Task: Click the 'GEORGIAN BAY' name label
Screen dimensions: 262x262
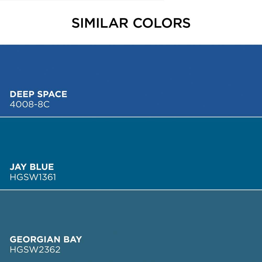Action: point(46,239)
